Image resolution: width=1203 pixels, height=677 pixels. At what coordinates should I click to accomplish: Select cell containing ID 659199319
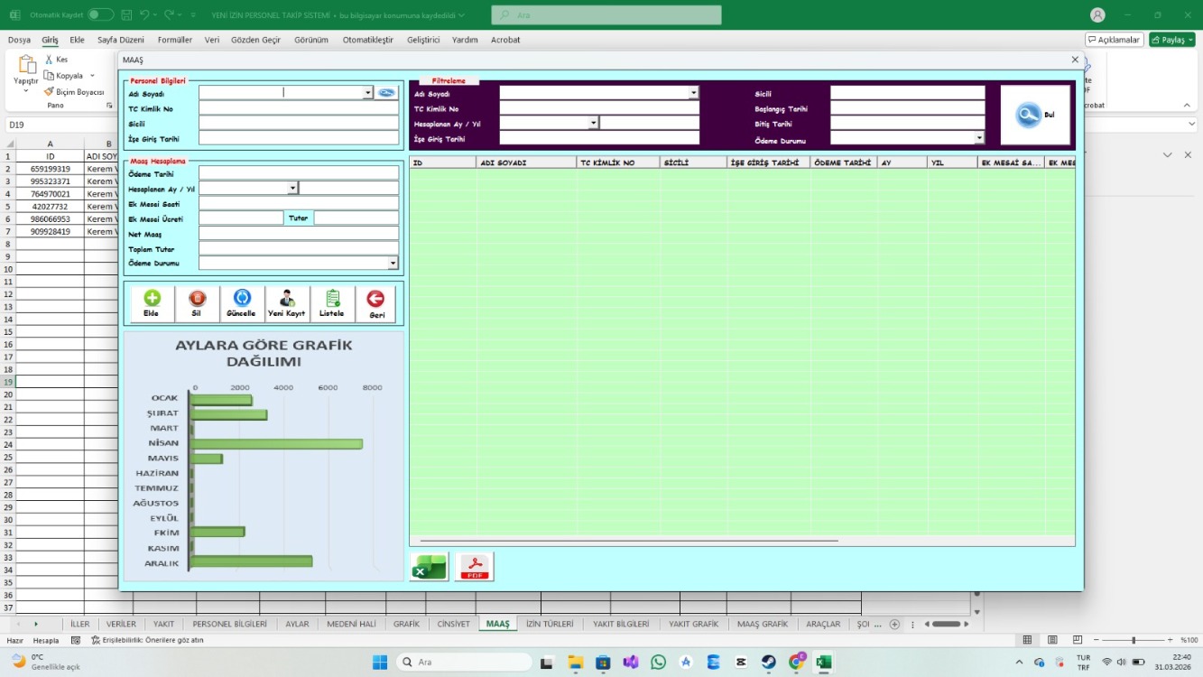coord(51,169)
